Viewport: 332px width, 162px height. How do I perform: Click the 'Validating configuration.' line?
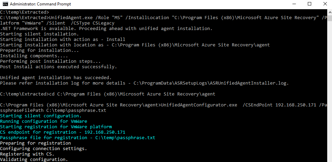point(34,159)
